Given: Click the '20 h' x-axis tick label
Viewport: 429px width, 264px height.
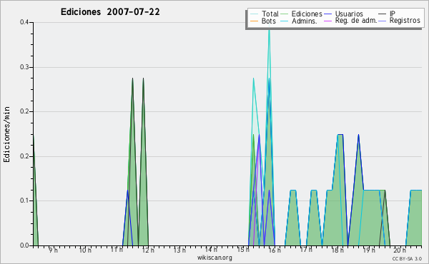Looking at the screenshot, I should (x=400, y=250).
